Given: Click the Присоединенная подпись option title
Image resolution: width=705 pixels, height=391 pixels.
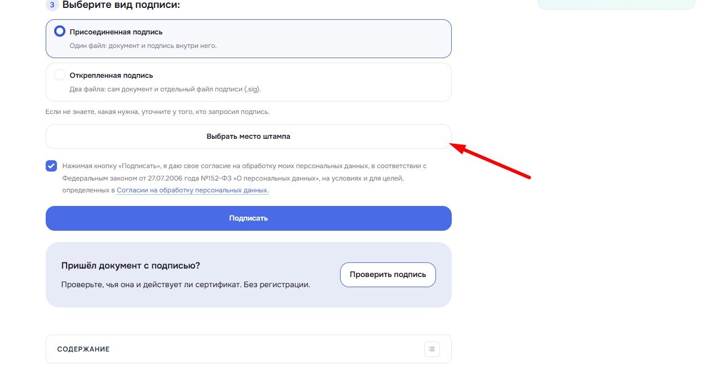Looking at the screenshot, I should click(116, 32).
